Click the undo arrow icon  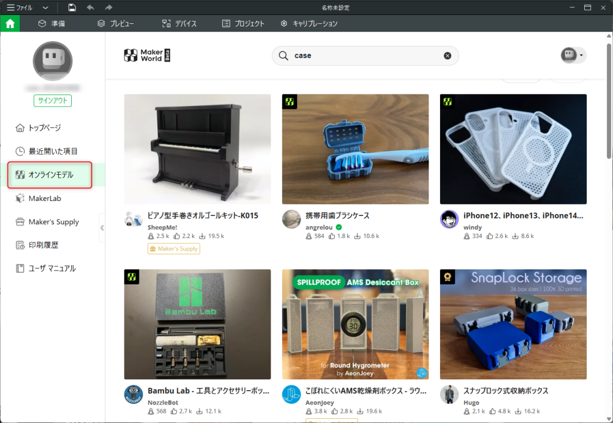[x=90, y=8]
